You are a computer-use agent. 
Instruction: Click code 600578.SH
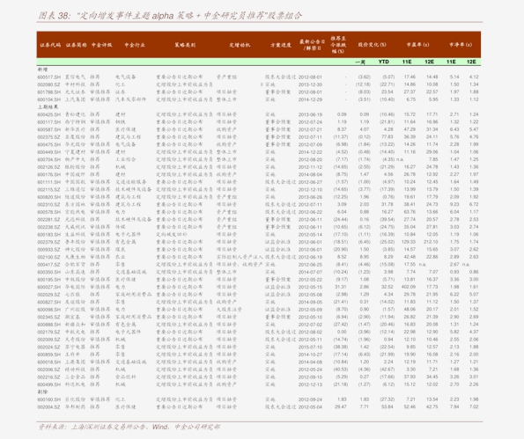[x=49, y=212]
